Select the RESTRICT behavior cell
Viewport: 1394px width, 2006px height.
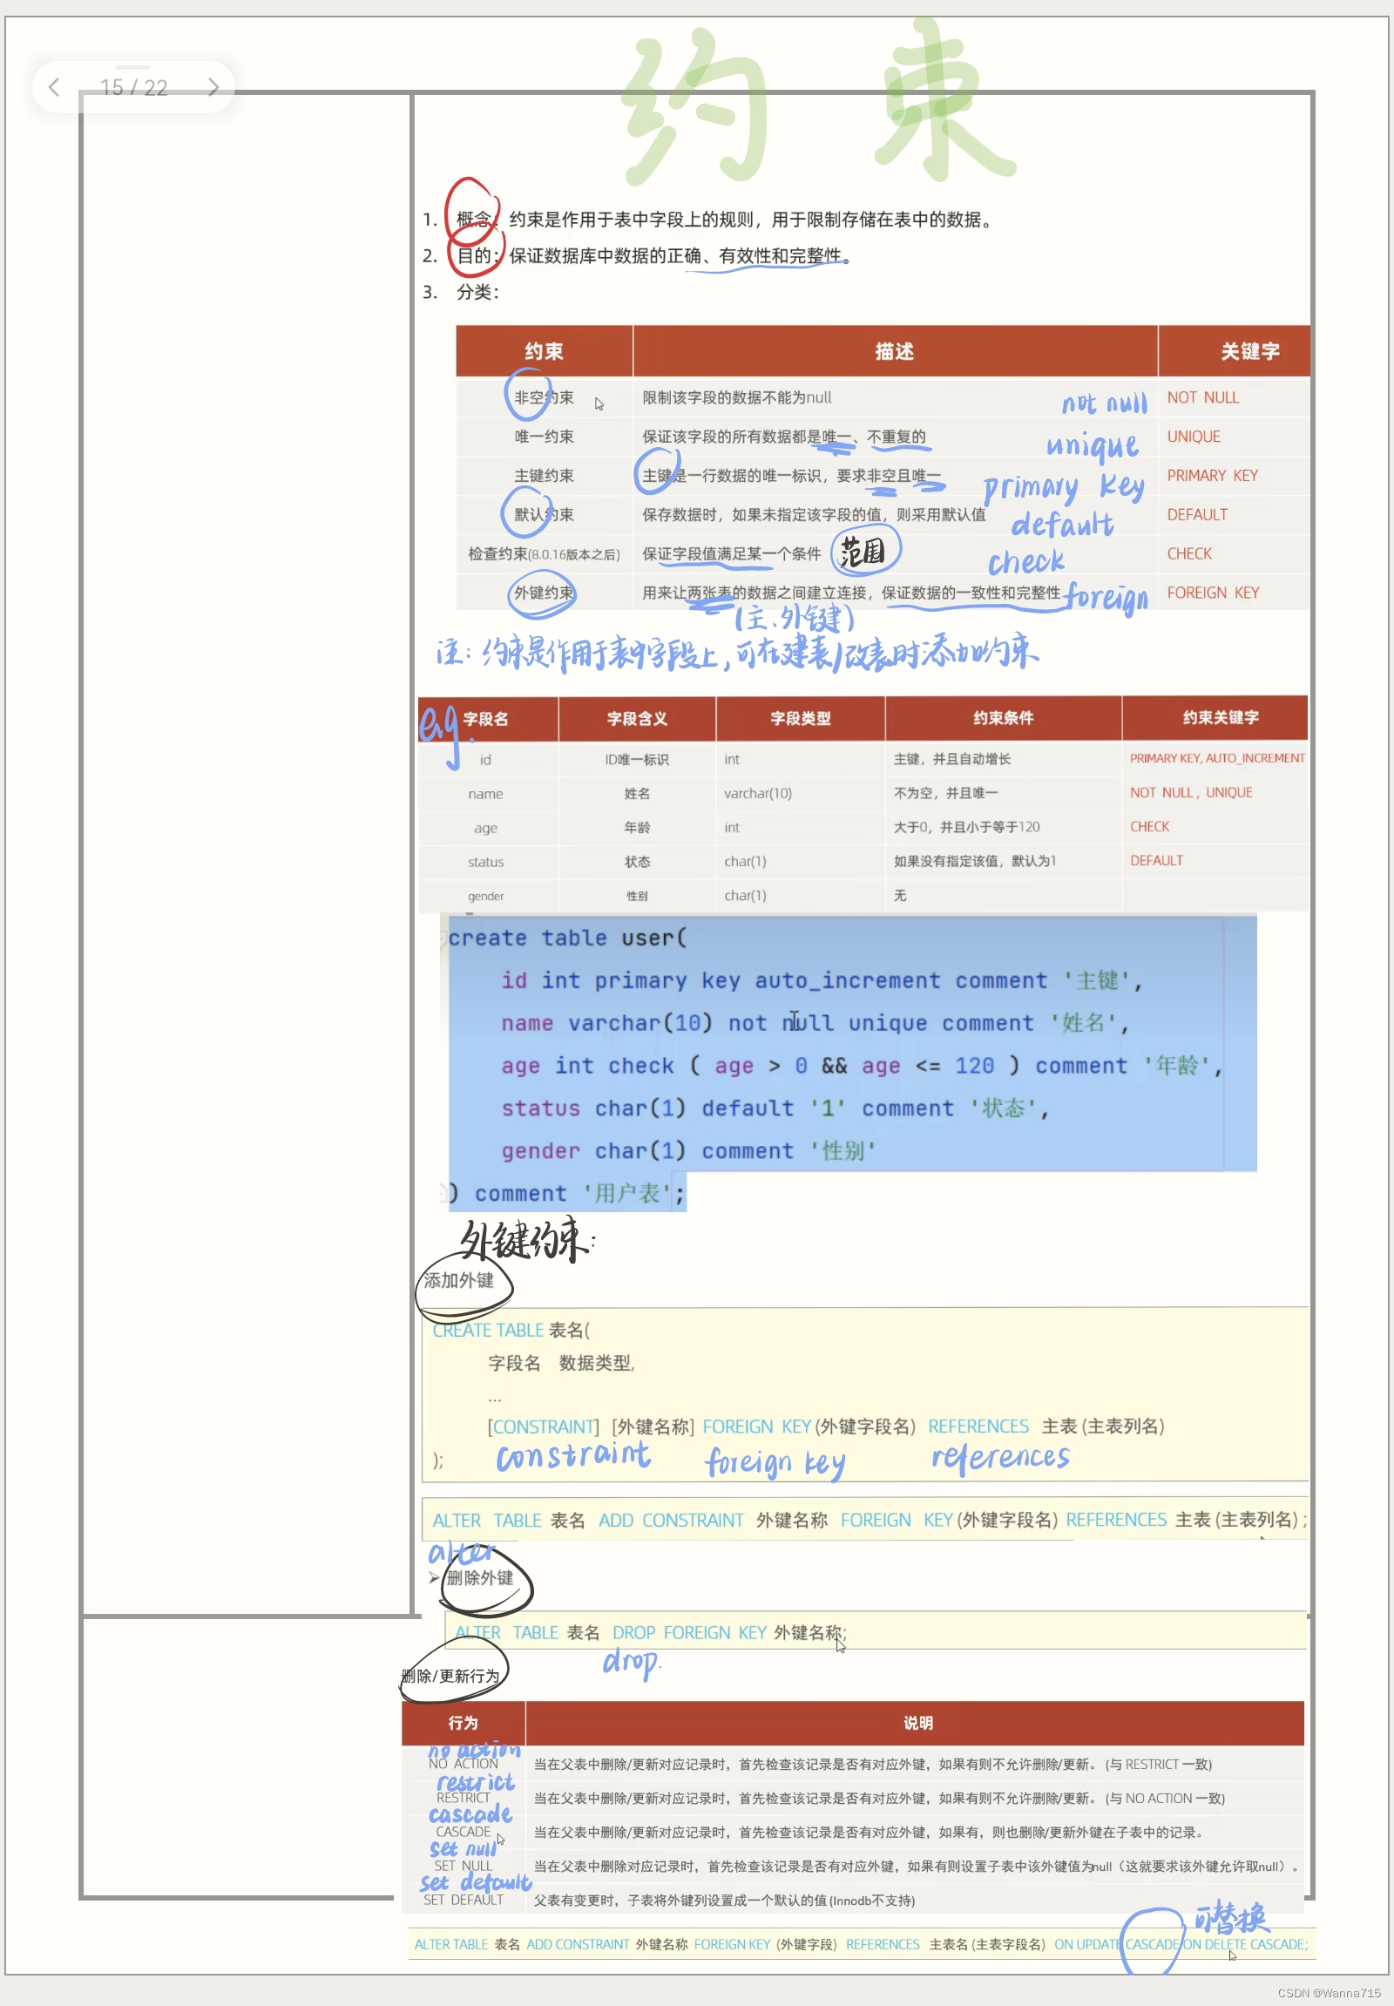point(463,1798)
